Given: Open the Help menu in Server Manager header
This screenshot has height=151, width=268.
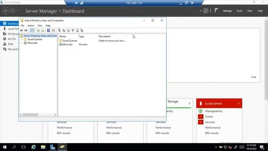Looking at the screenshot, I should click(260, 11).
